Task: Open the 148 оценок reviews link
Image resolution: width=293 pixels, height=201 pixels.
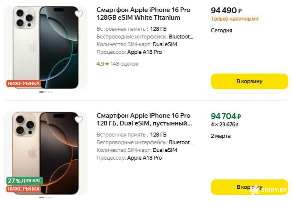Action: [124, 64]
